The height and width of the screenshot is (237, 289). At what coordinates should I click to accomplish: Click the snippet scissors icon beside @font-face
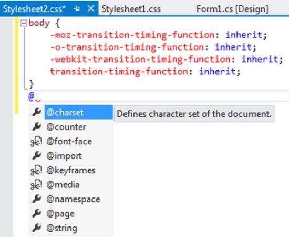click(x=36, y=142)
